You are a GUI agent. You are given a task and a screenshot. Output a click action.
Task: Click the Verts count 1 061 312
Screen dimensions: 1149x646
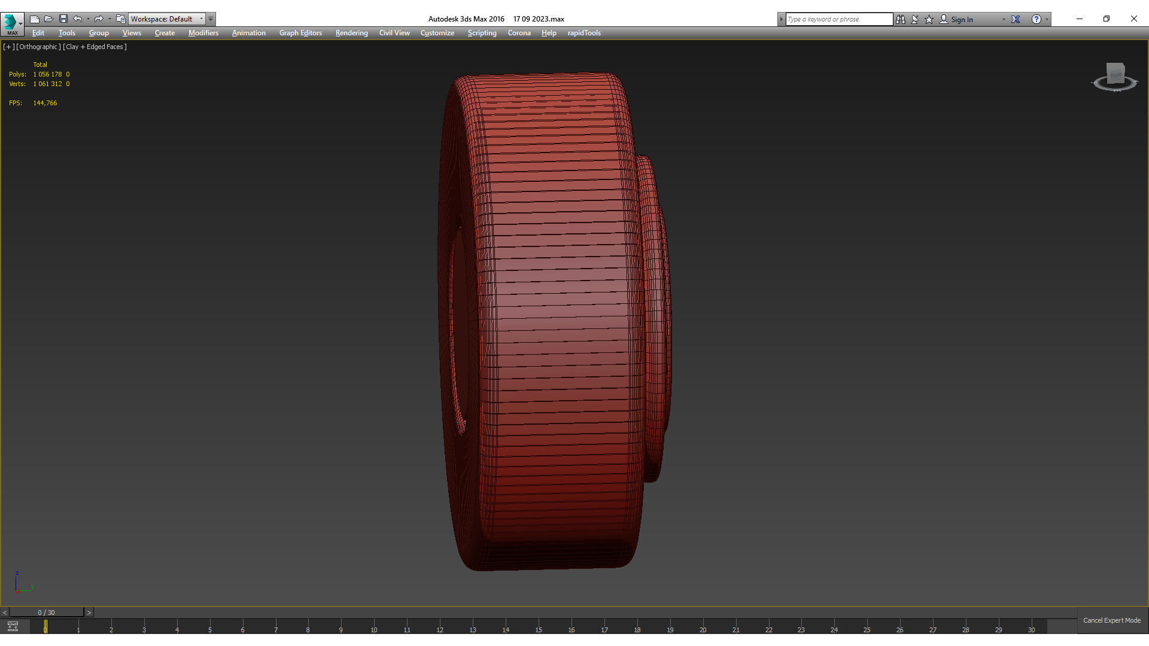click(x=47, y=84)
